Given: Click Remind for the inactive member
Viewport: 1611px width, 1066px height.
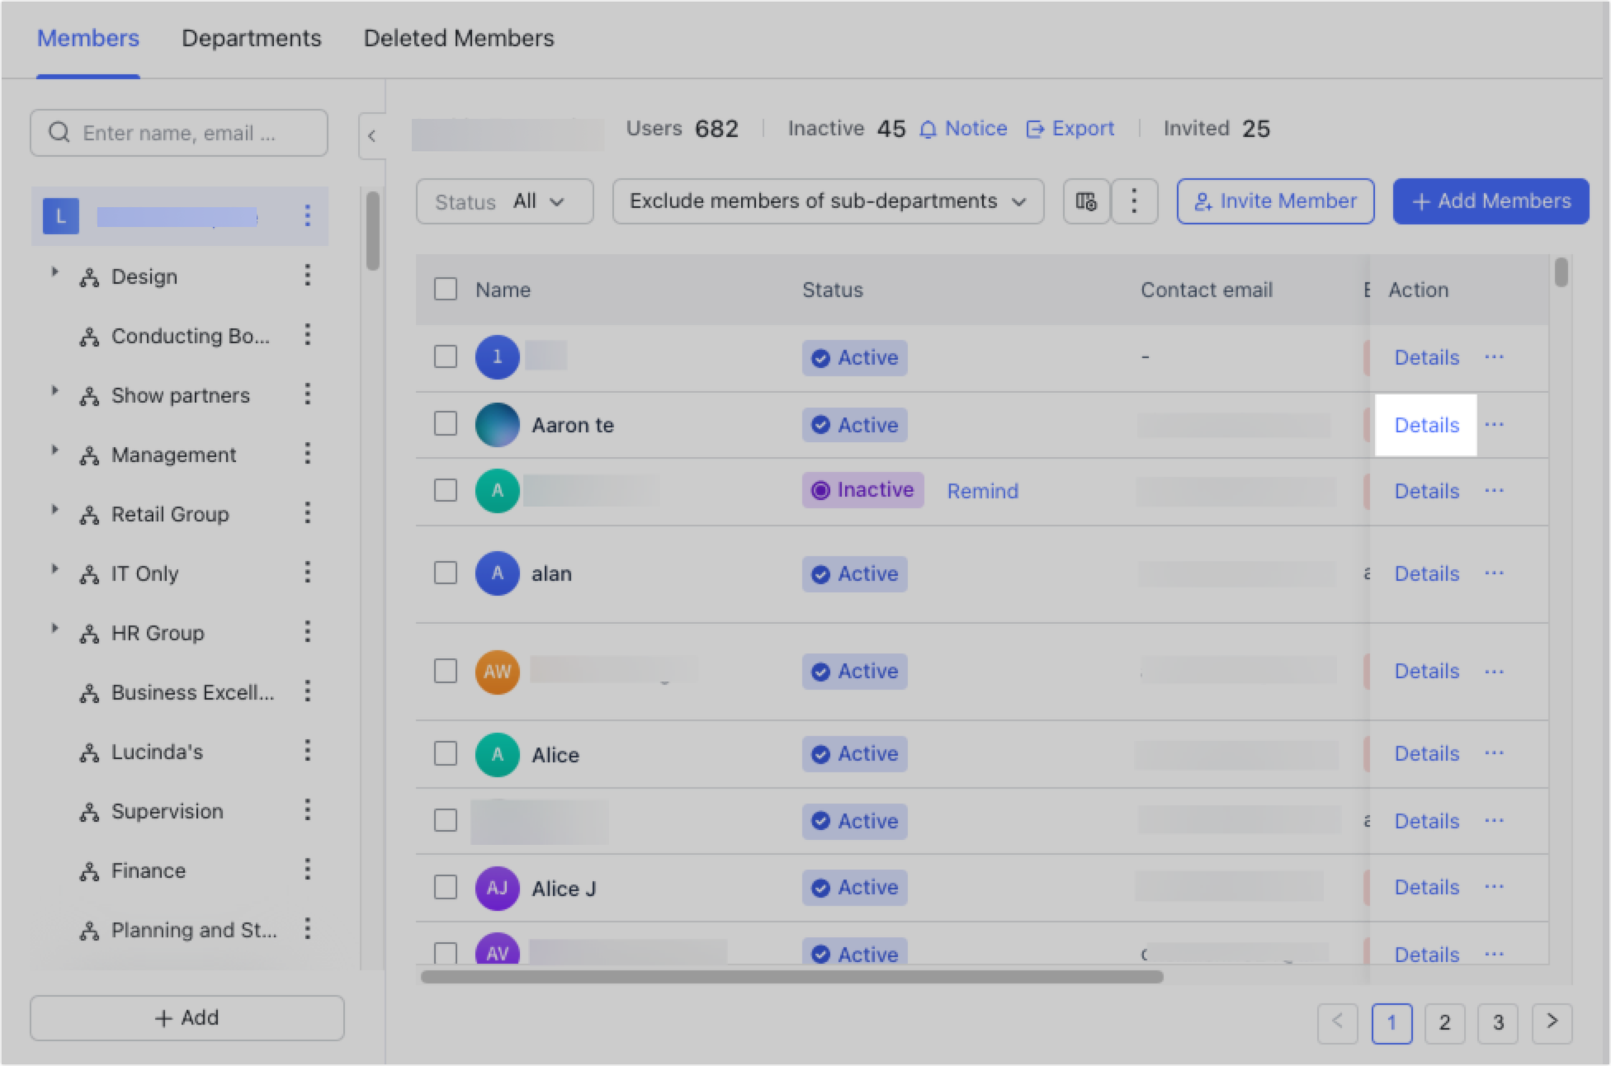Looking at the screenshot, I should [x=983, y=491].
